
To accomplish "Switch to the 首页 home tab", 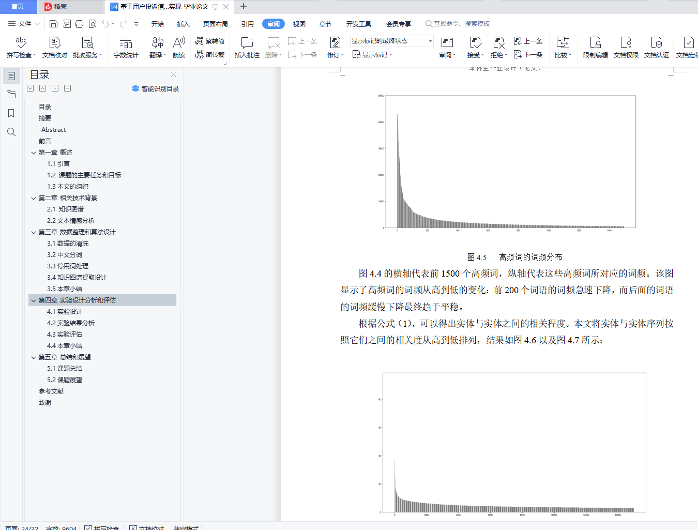I will (18, 7).
